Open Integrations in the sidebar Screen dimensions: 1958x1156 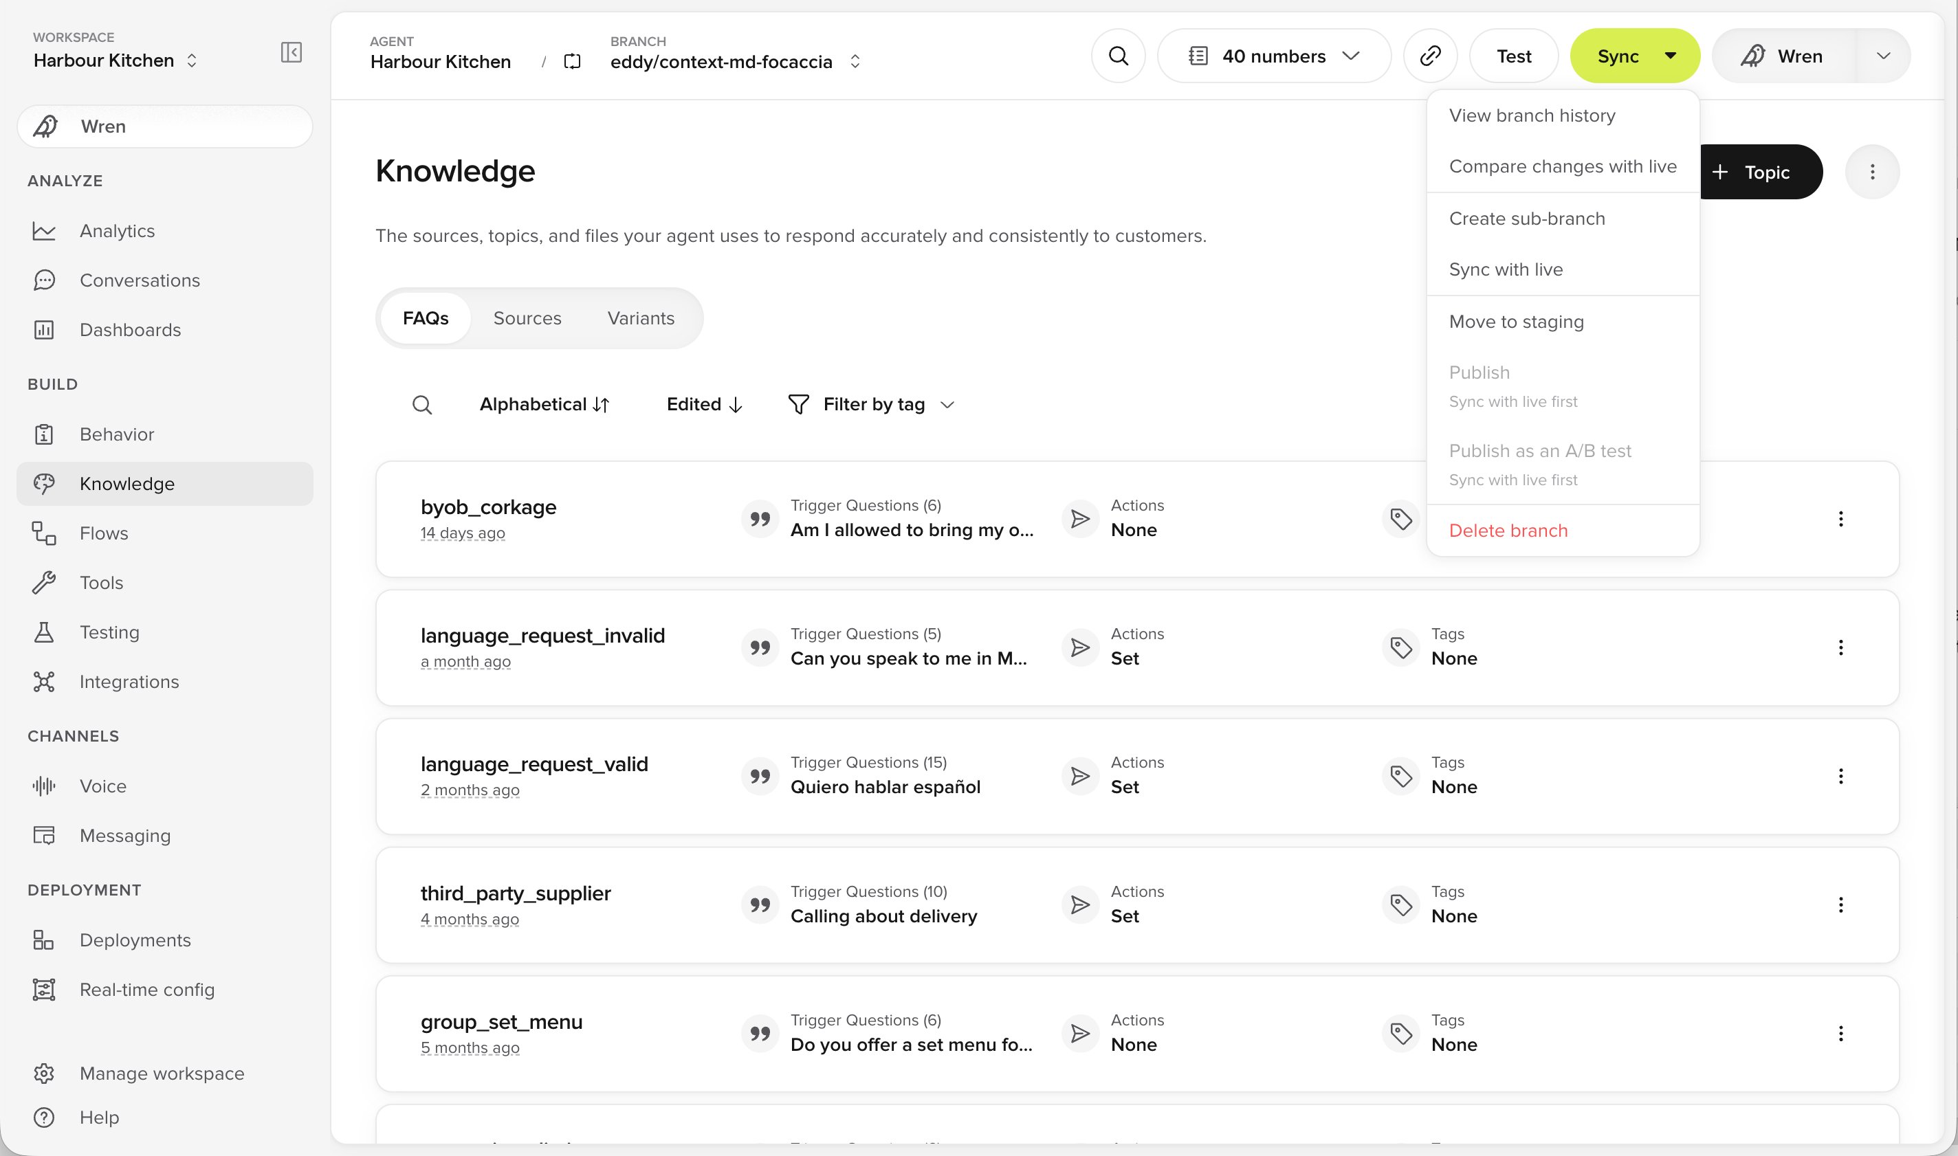164,682
